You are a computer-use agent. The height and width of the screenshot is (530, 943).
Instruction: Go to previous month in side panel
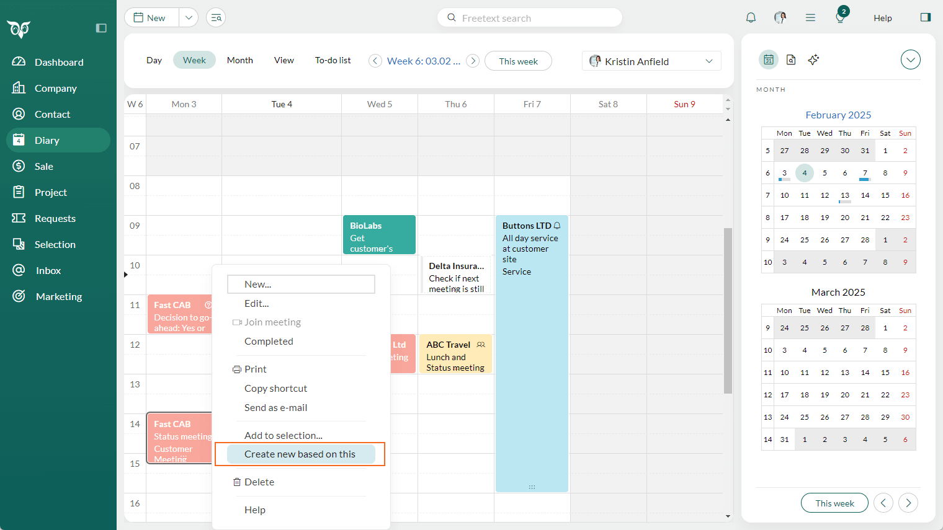(883, 503)
